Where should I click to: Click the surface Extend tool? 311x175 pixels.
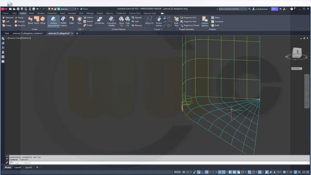(x=88, y=21)
